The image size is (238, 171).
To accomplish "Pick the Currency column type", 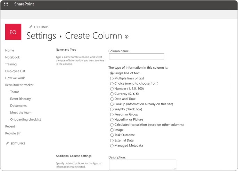I will pos(112,94).
